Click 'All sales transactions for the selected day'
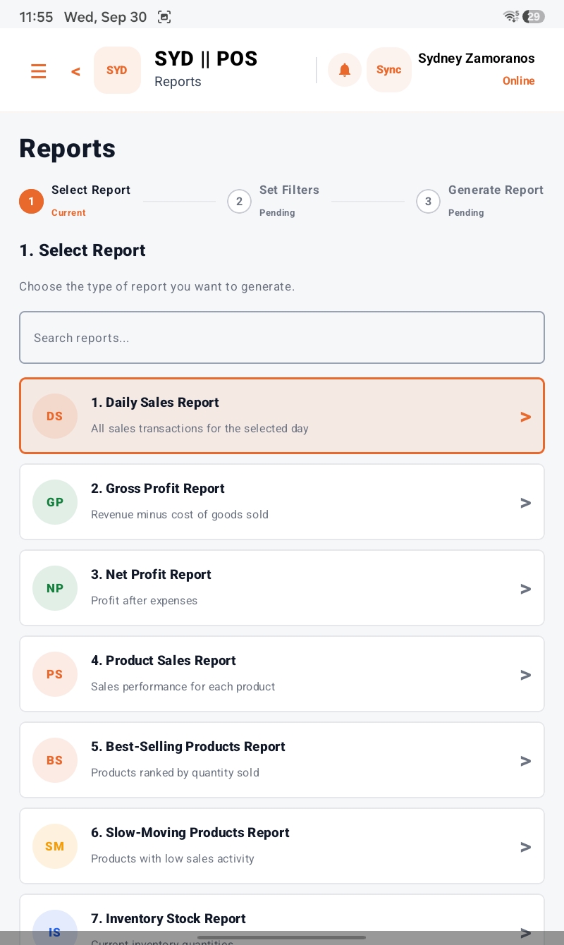The width and height of the screenshot is (564, 945). click(200, 429)
